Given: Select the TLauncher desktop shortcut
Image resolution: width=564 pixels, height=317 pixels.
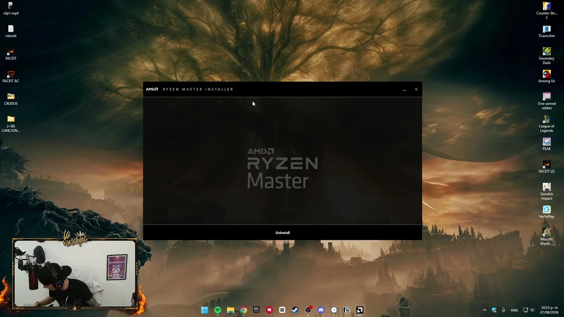Looking at the screenshot, I should (x=547, y=31).
